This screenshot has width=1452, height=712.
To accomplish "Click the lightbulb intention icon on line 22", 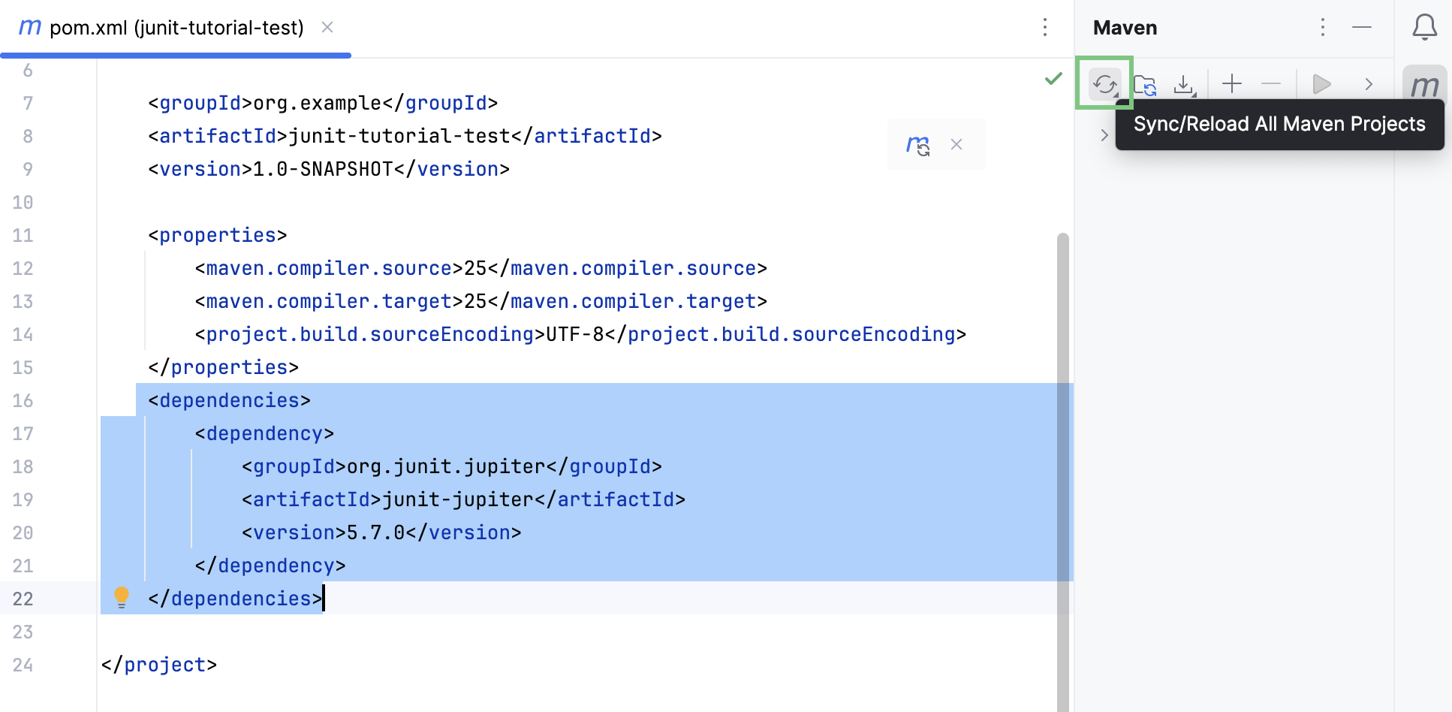I will point(122,598).
